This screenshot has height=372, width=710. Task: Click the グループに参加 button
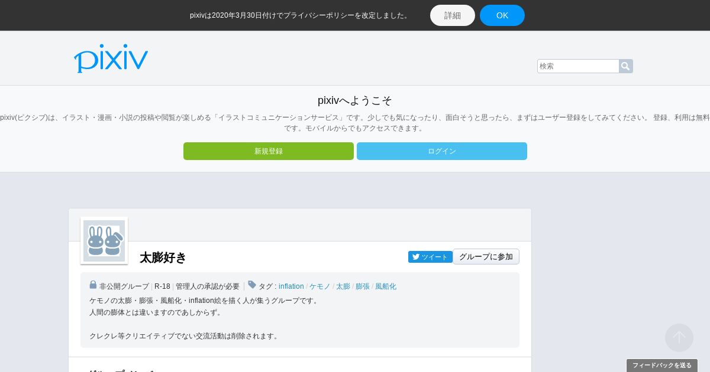click(486, 257)
